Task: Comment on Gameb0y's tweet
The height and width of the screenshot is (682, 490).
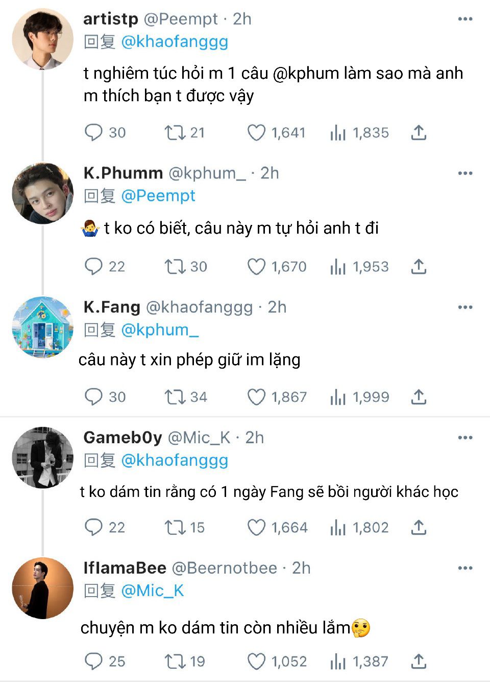Action: [x=93, y=527]
